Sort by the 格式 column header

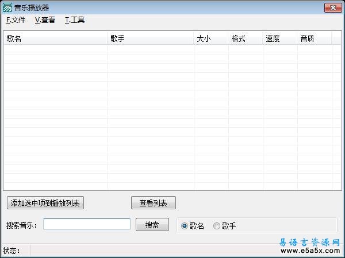246,38
